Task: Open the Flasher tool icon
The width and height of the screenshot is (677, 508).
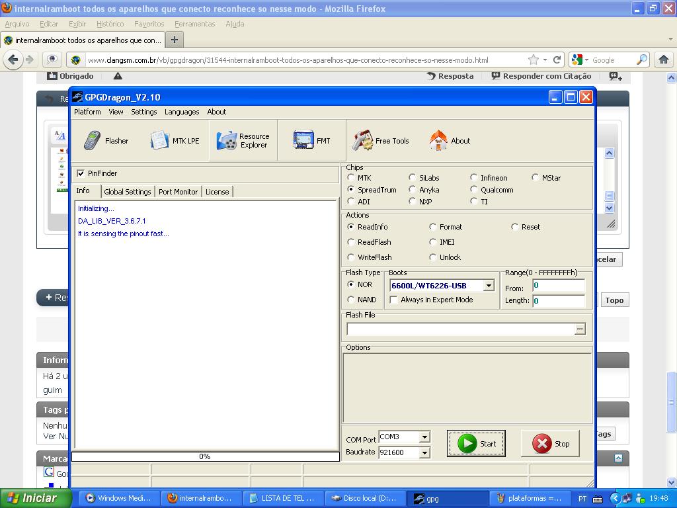Action: pos(91,140)
